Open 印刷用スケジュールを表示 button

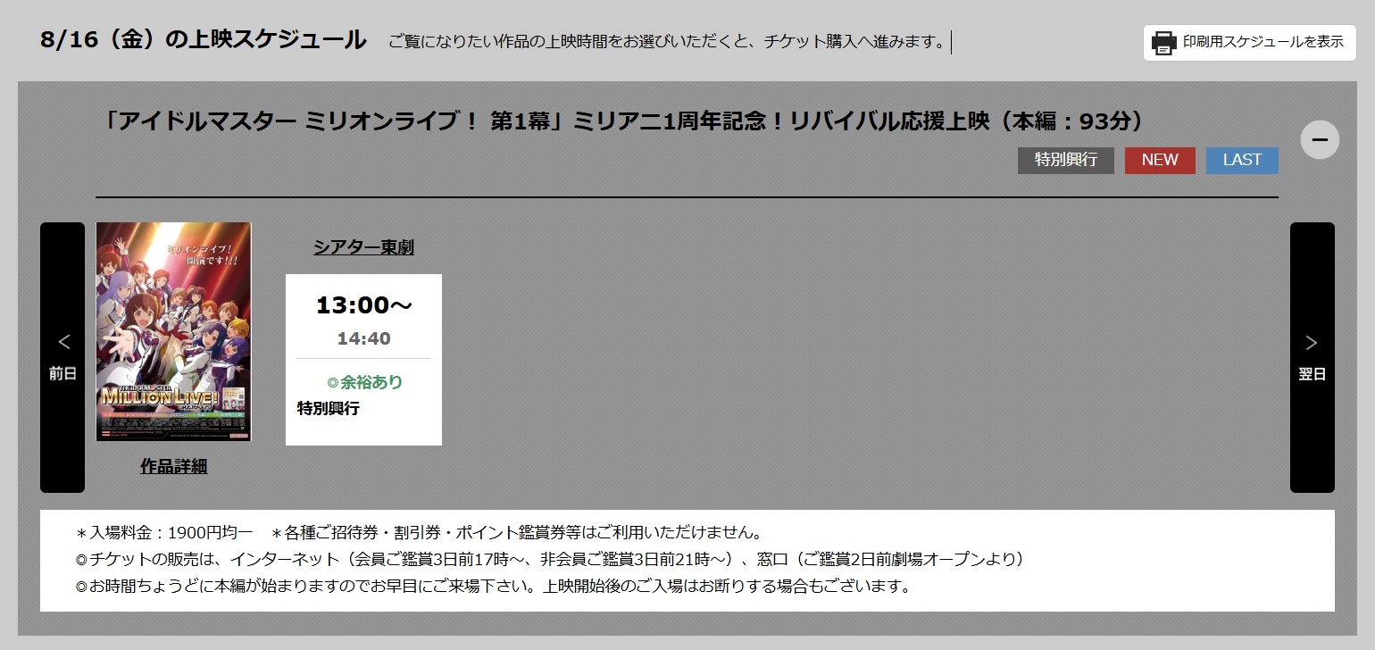coord(1250,43)
